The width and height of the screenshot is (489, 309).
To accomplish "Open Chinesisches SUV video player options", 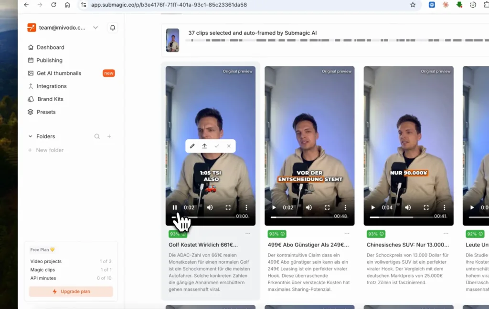I will pyautogui.click(x=445, y=207).
